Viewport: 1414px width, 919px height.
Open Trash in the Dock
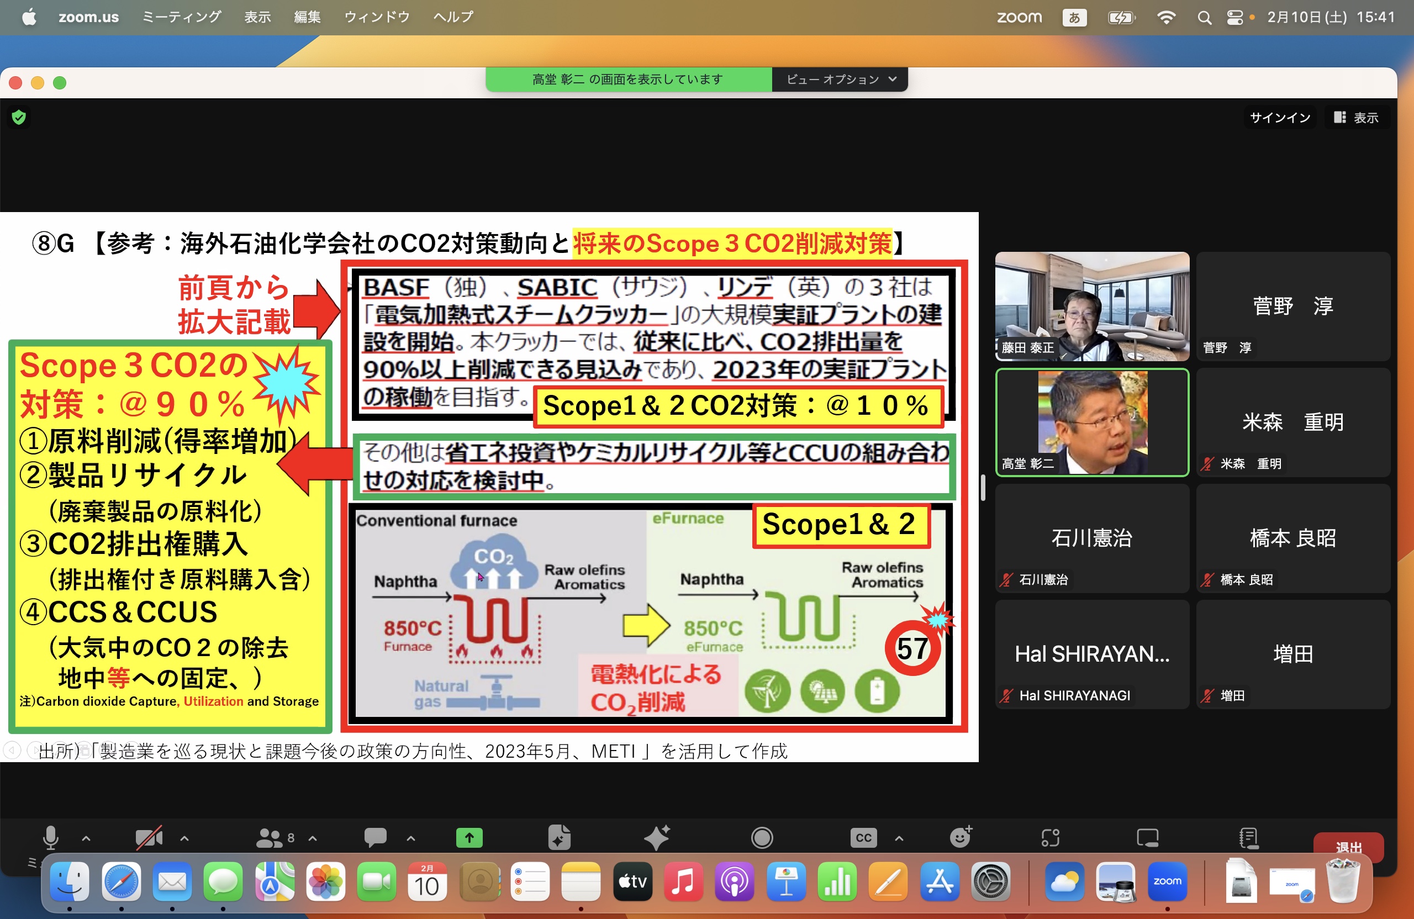pyautogui.click(x=1342, y=881)
